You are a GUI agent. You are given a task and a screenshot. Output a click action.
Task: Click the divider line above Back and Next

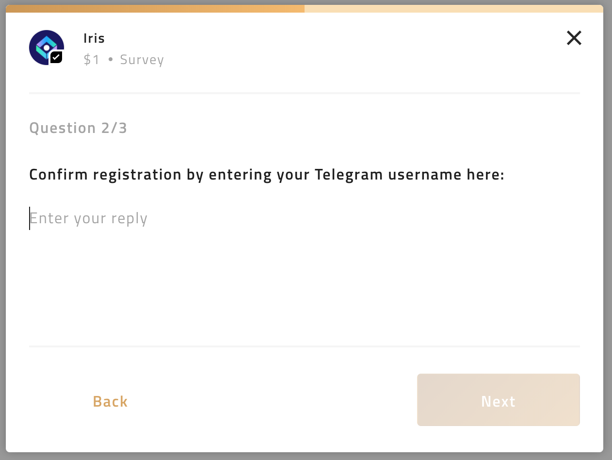305,346
